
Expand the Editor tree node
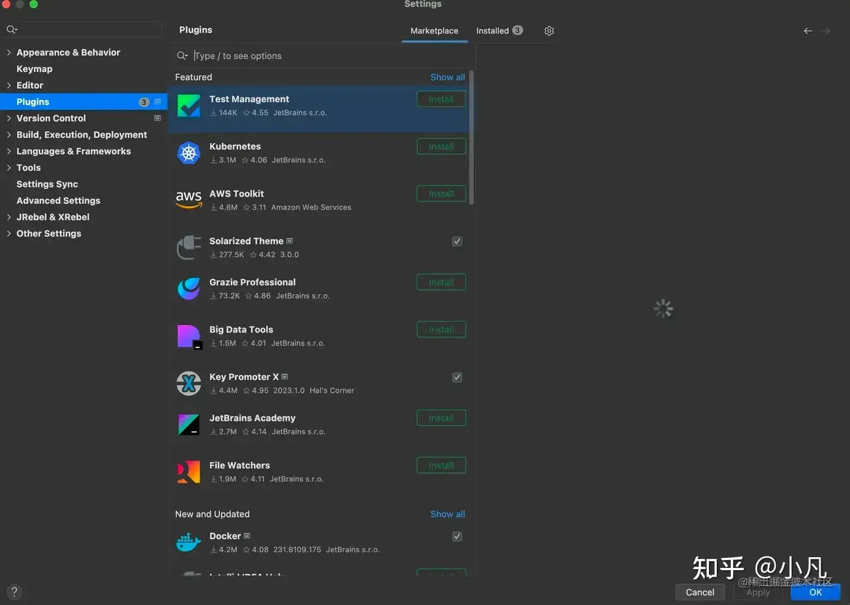pos(9,86)
